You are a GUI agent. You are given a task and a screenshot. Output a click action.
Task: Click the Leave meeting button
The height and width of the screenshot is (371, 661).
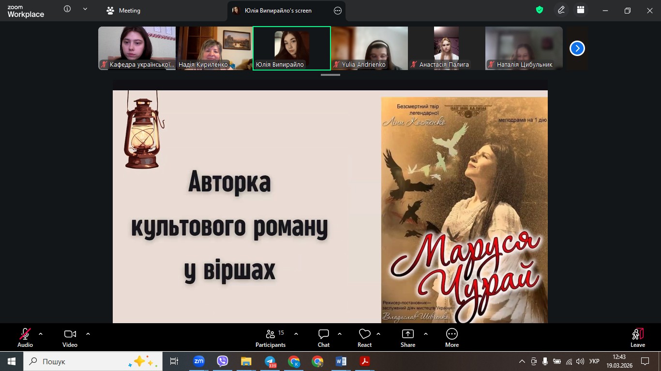(637, 338)
